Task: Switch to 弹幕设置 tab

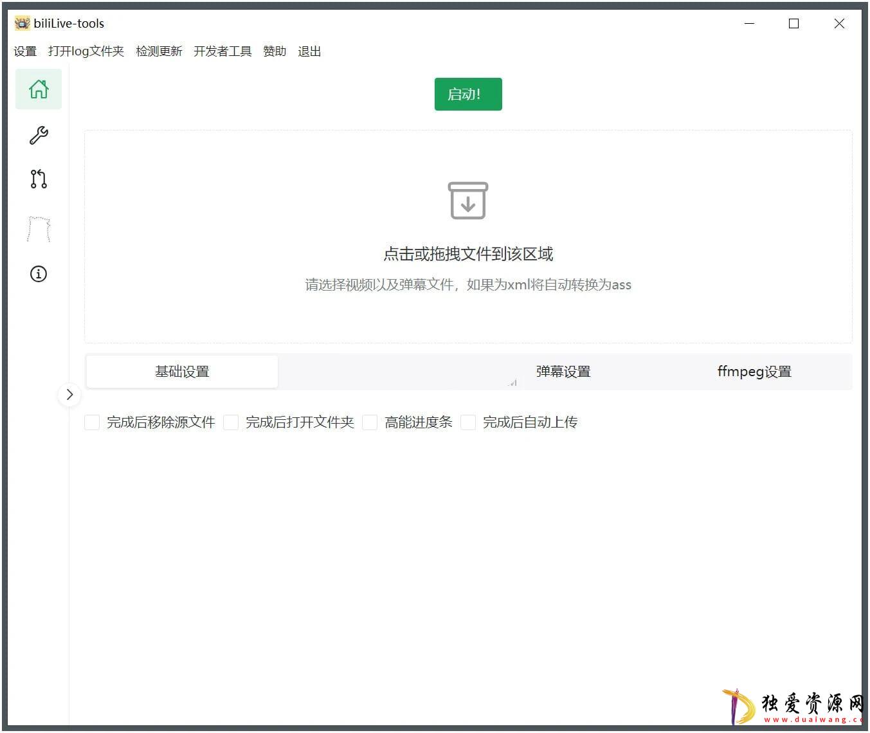Action: 563,372
